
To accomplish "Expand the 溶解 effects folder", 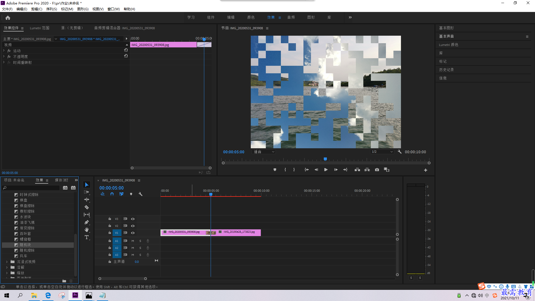I will [x=7, y=267].
